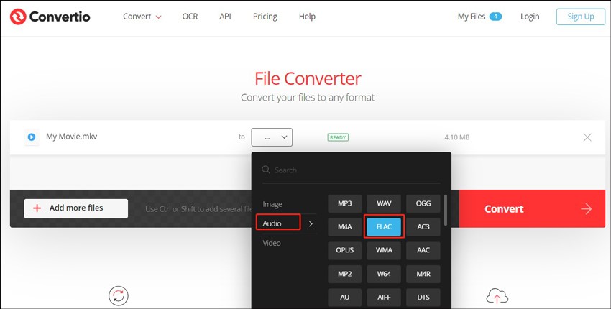Choose MP2 format

[x=344, y=274]
